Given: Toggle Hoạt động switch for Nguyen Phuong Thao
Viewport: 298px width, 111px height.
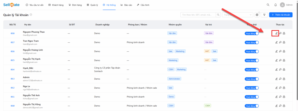Looking at the screenshot, I should pyautogui.click(x=252, y=33).
